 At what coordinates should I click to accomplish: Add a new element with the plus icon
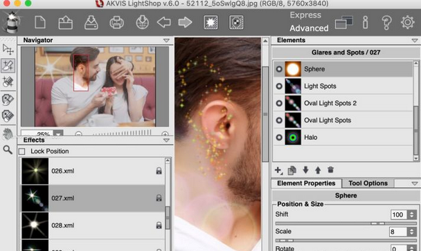click(278, 170)
